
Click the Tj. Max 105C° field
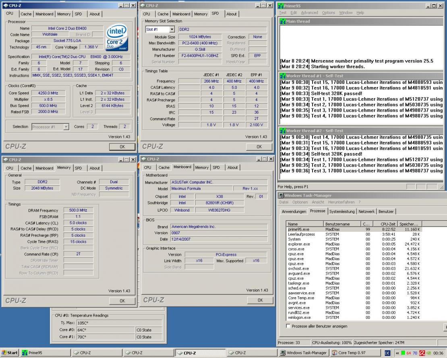119,323
